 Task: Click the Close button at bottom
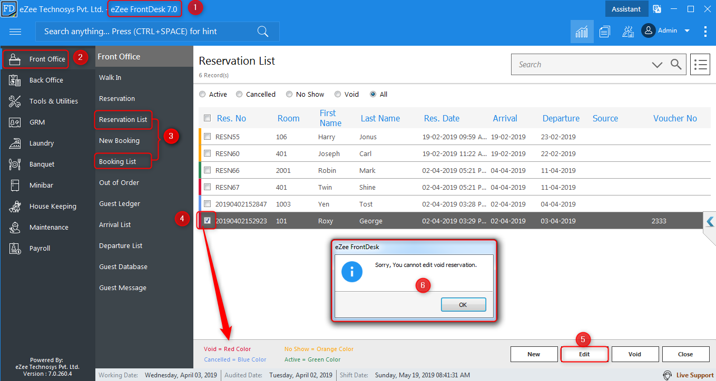coord(685,354)
